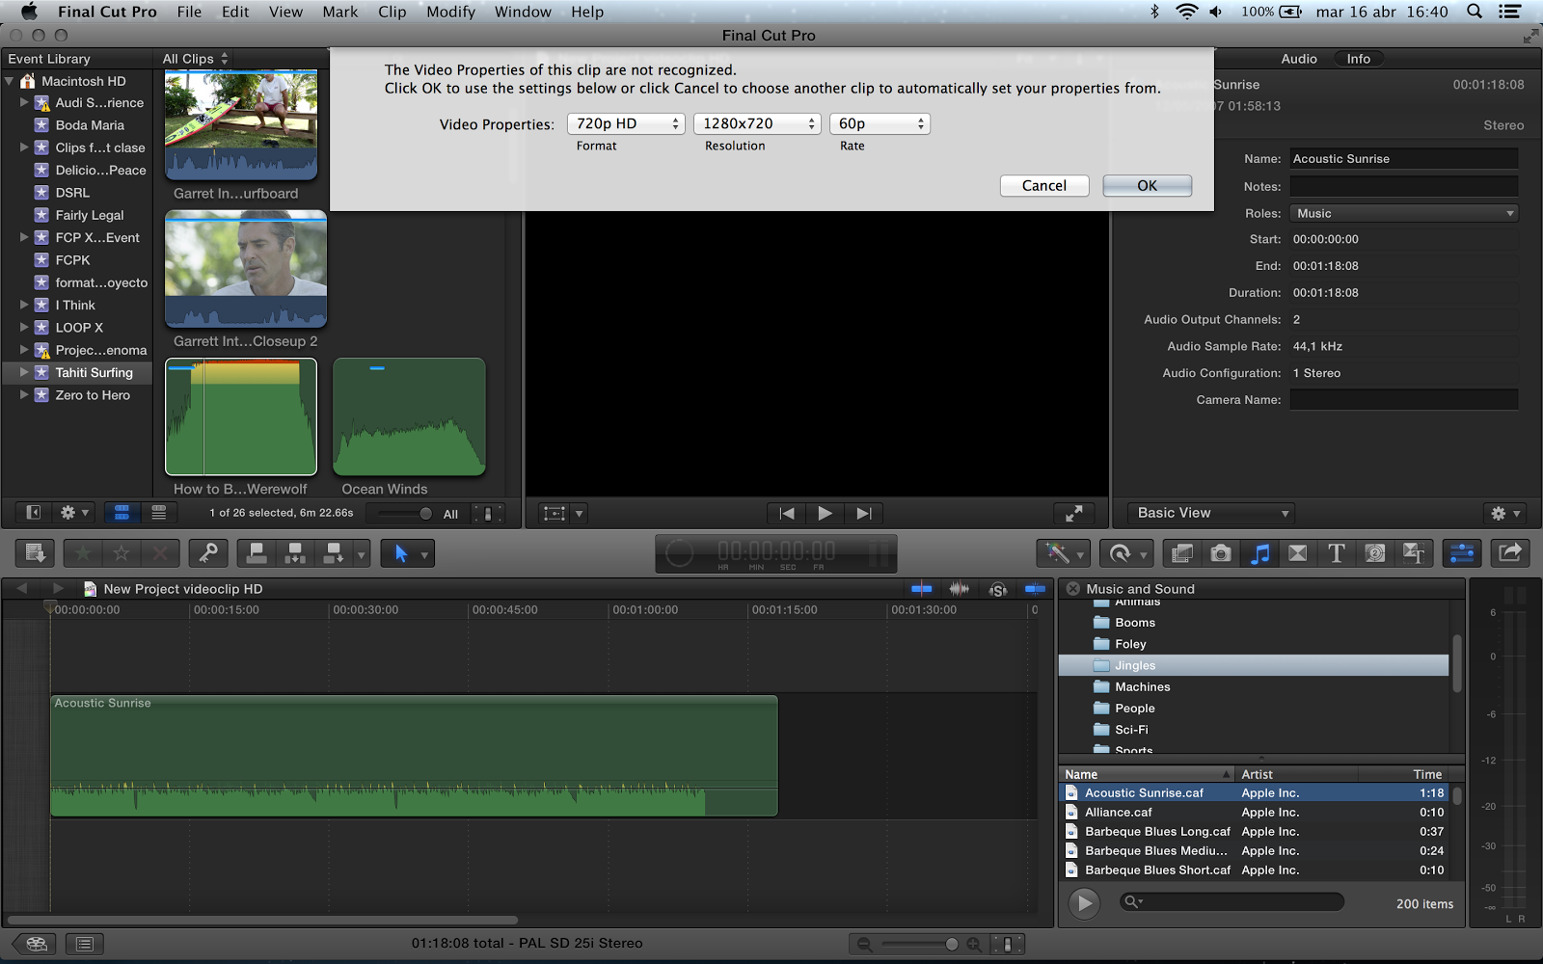Toggle the Inspector panel open or closed
1543x964 pixels.
tap(1461, 553)
